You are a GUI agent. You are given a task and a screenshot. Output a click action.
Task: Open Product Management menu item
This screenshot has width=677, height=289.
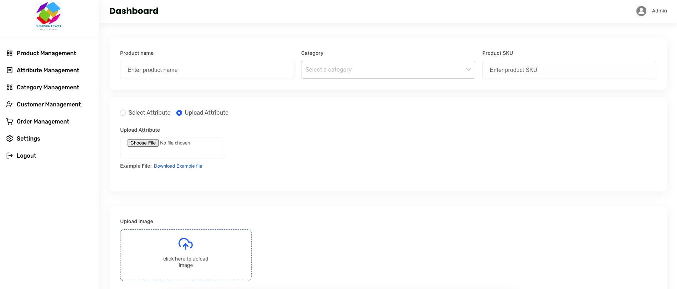point(46,53)
